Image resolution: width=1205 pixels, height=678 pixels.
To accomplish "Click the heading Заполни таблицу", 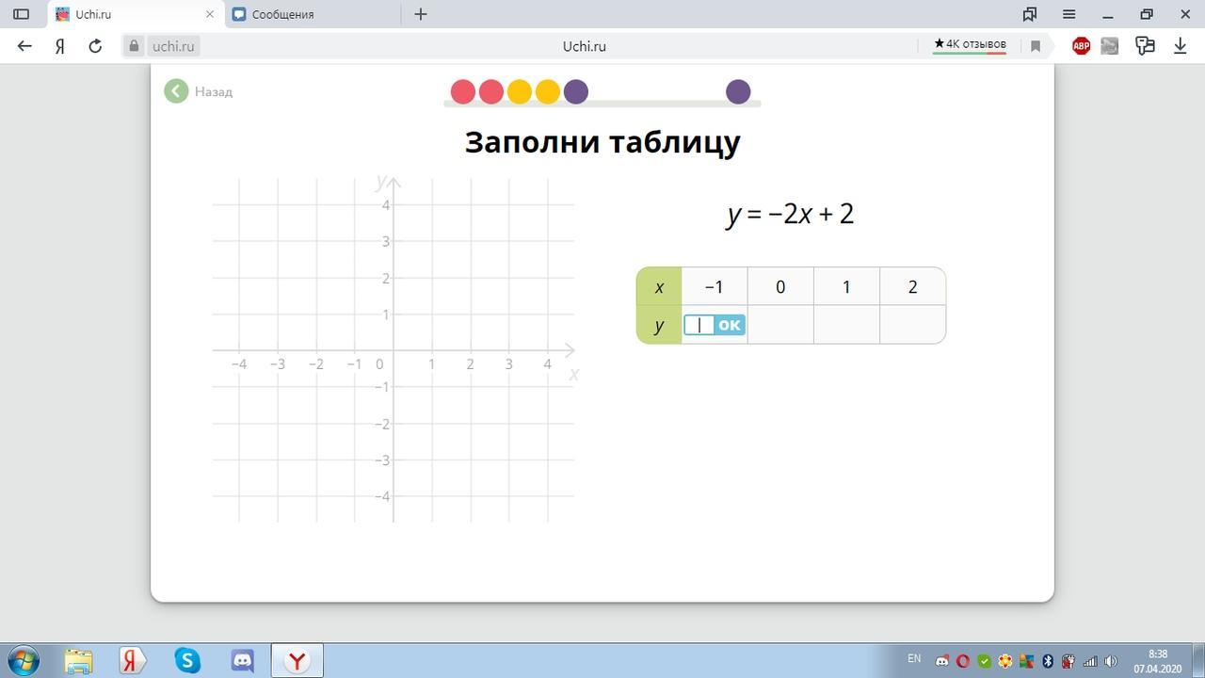I will coord(602,142).
